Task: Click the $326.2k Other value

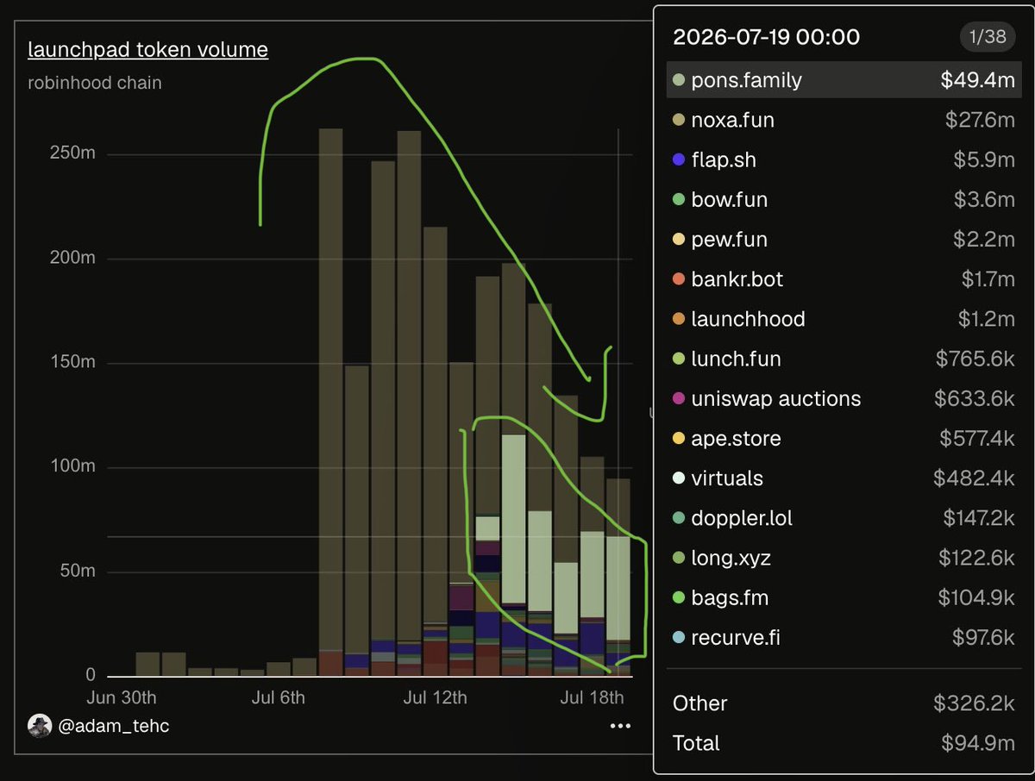Action: click(975, 703)
